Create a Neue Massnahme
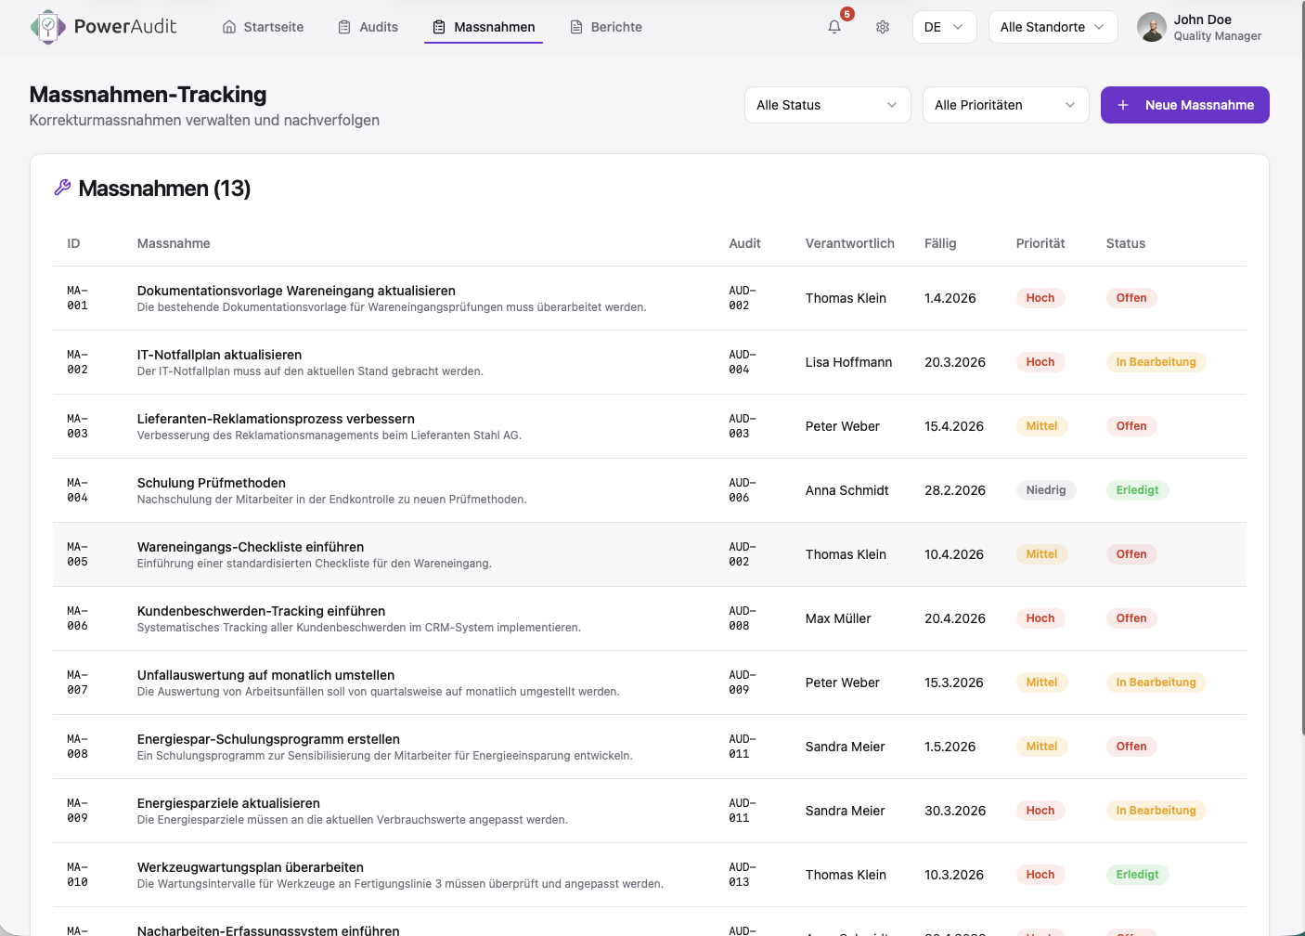This screenshot has height=936, width=1305. (x=1185, y=105)
